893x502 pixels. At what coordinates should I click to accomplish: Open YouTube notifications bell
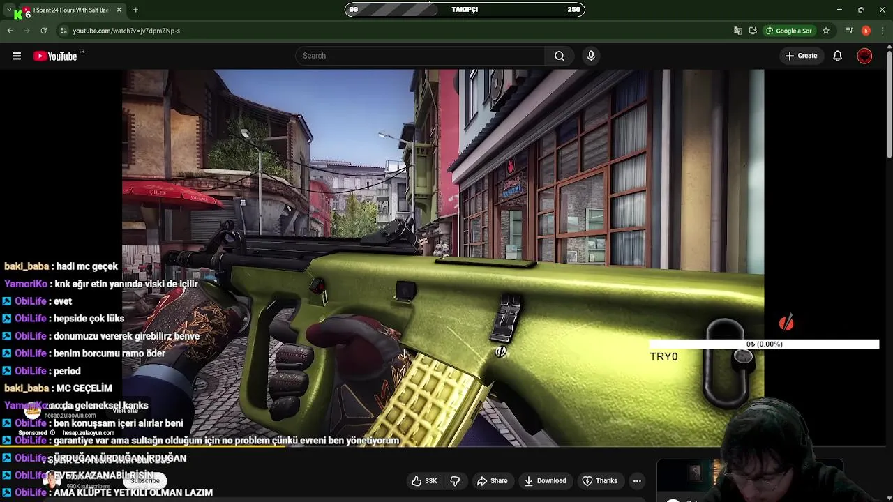tap(837, 56)
